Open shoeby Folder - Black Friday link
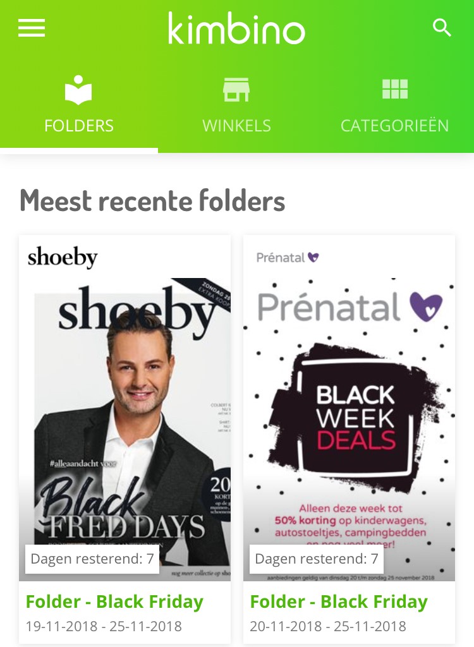 tap(114, 602)
